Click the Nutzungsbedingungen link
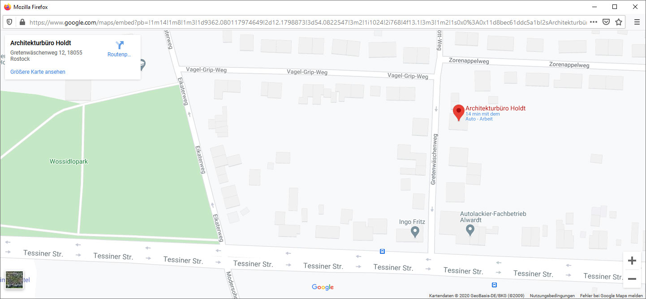Image resolution: width=646 pixels, height=299 pixels. coord(552,296)
